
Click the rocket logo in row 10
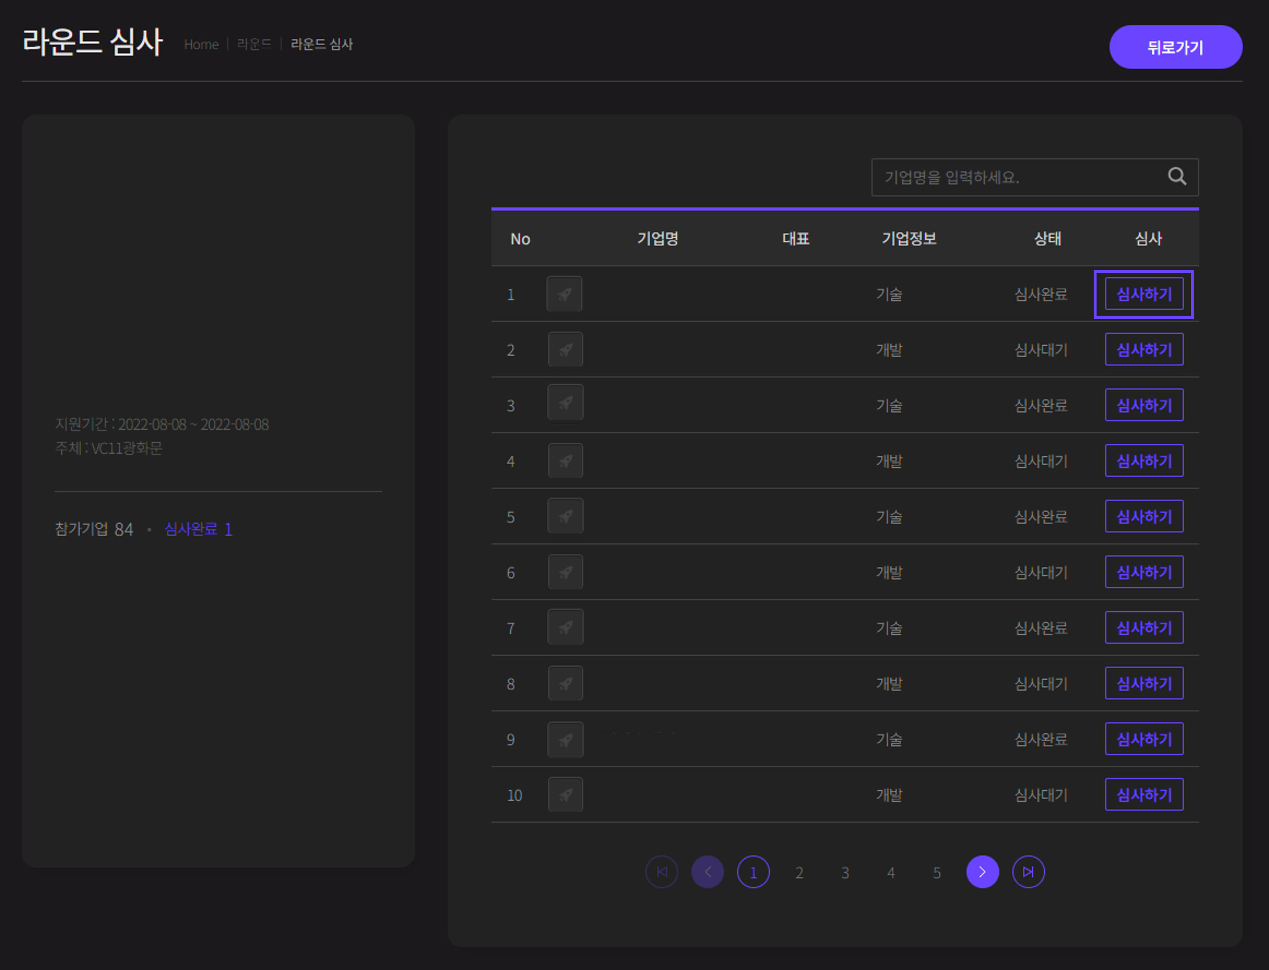coord(565,794)
